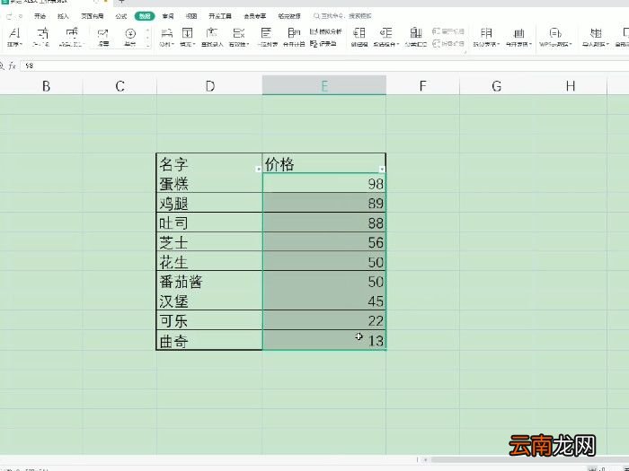This screenshot has width=629, height=471.
Task: Open What-If Analysis (模拟分析)
Action: coord(325,31)
